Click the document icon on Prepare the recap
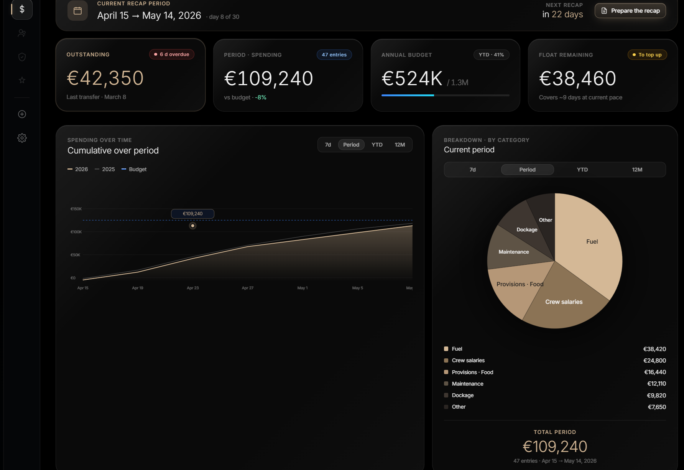 coord(604,11)
